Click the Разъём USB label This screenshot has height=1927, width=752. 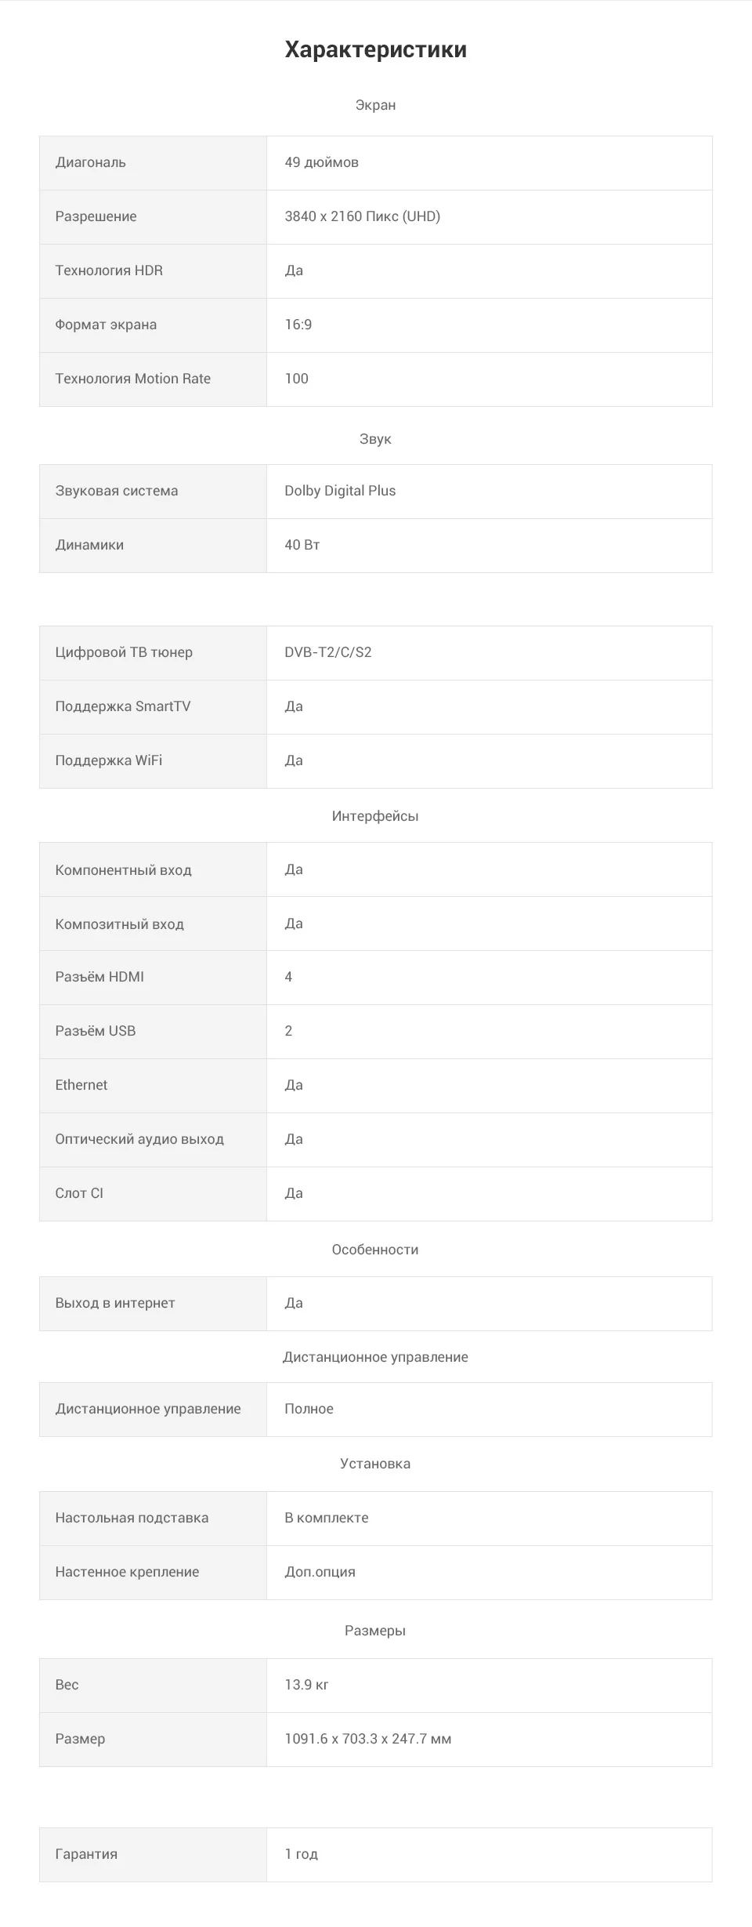pos(96,1031)
